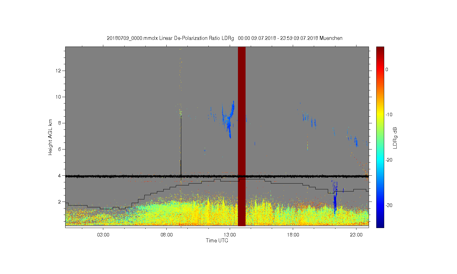Click the '13:00' time axis label
457x274 pixels.
click(x=230, y=235)
